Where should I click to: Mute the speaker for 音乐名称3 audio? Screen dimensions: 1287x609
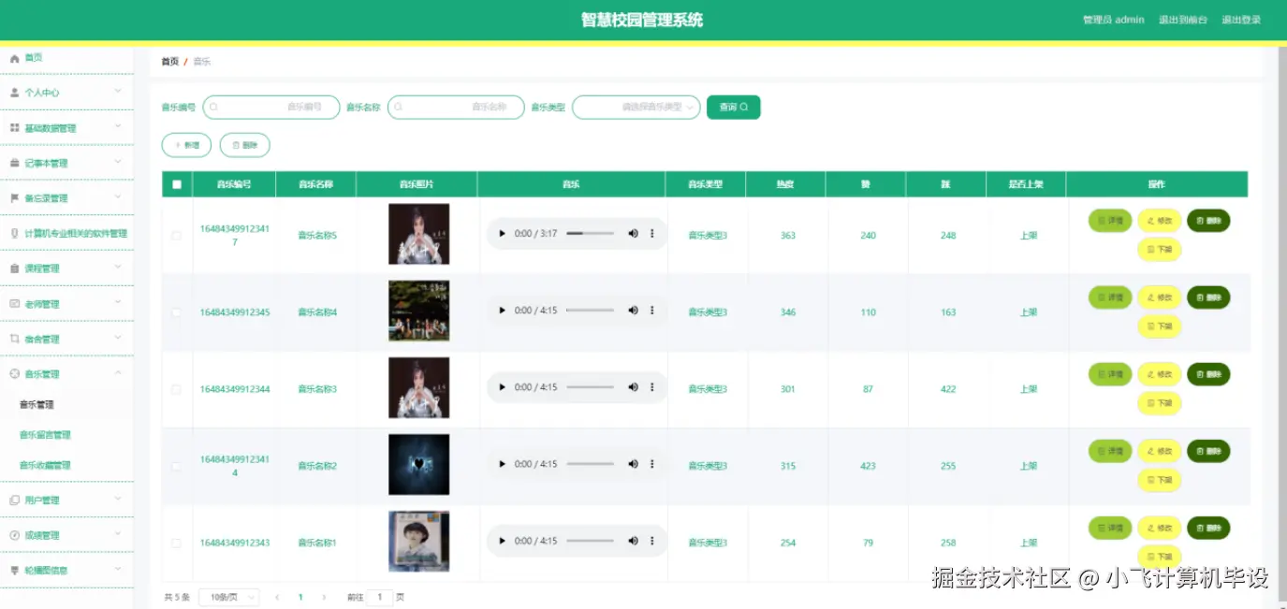(633, 386)
